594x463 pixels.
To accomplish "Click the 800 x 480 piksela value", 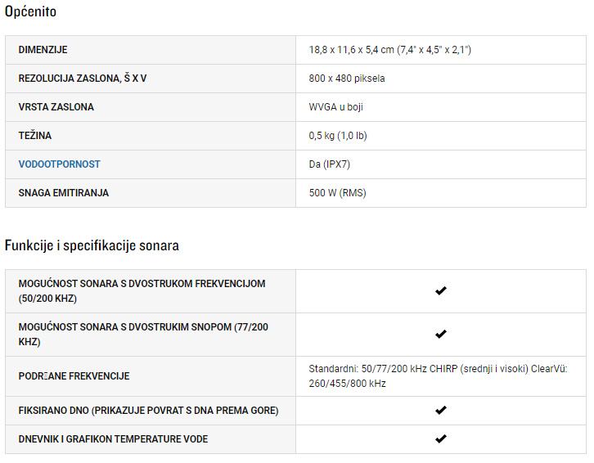I will pyautogui.click(x=347, y=79).
